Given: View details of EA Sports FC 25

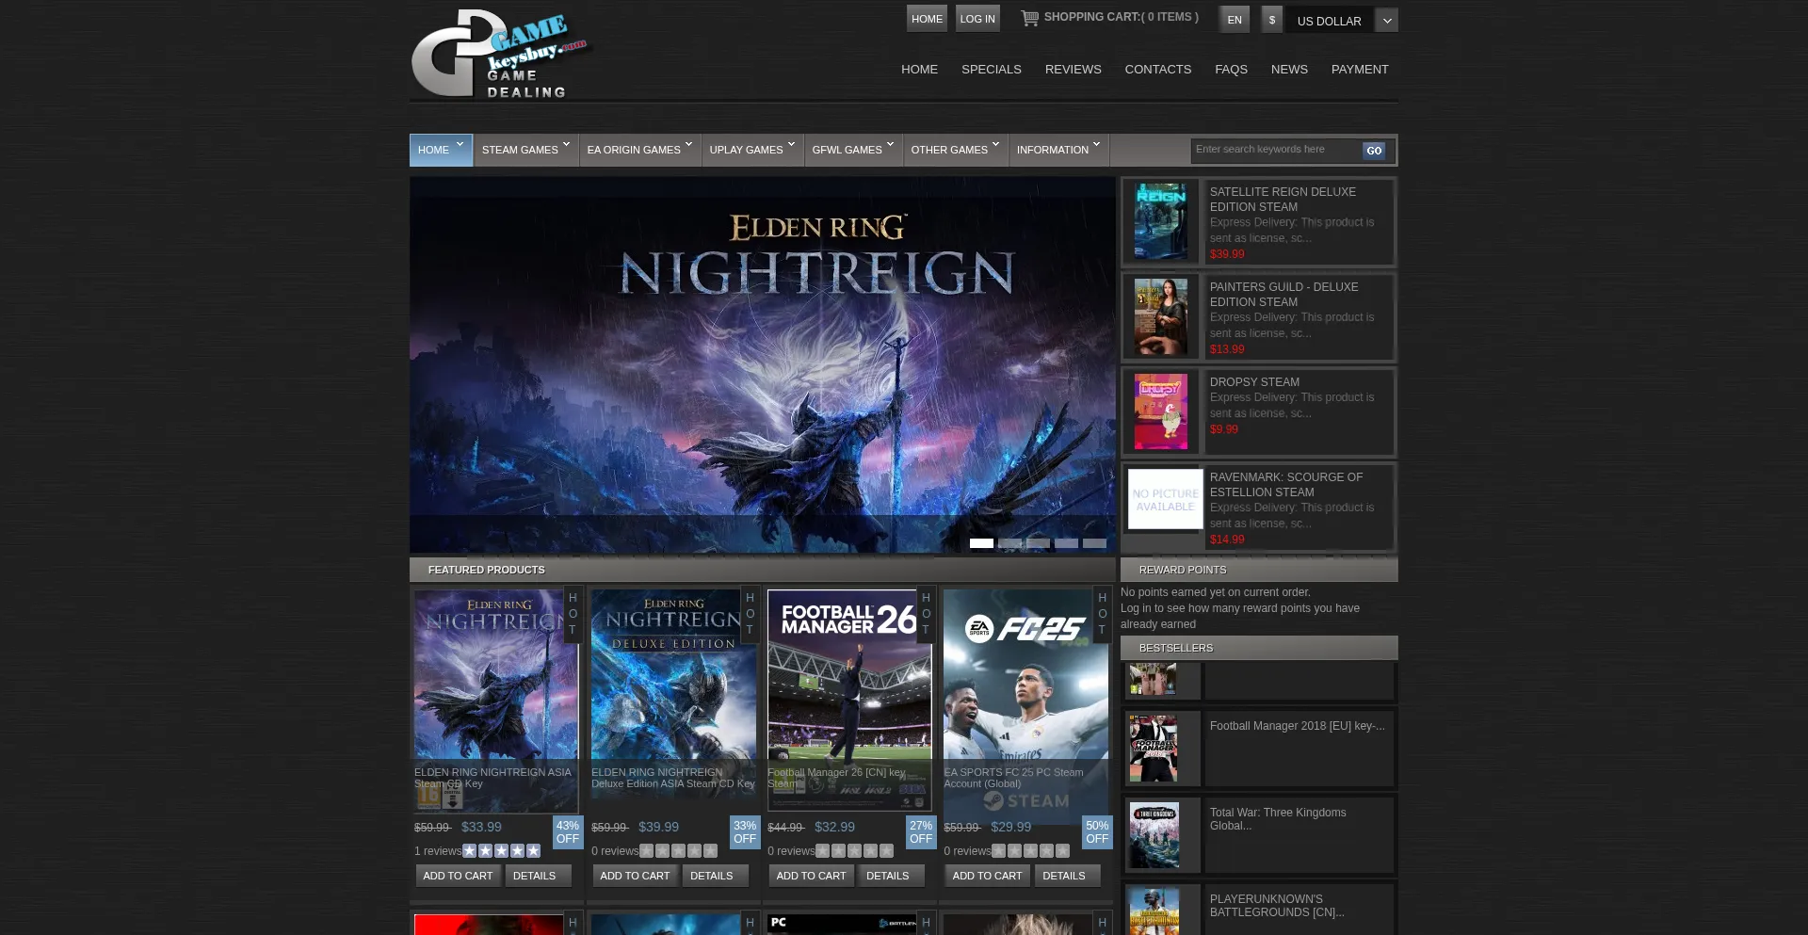Looking at the screenshot, I should click(x=1067, y=876).
